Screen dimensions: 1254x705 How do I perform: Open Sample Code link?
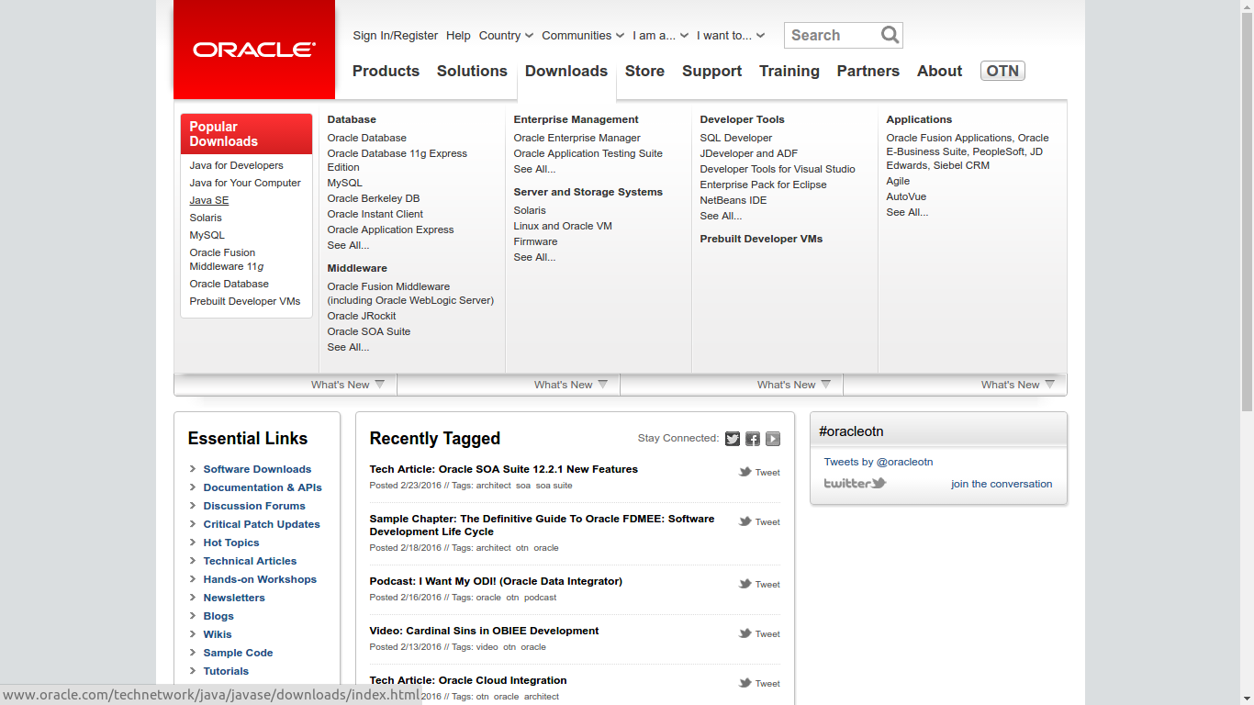238,653
